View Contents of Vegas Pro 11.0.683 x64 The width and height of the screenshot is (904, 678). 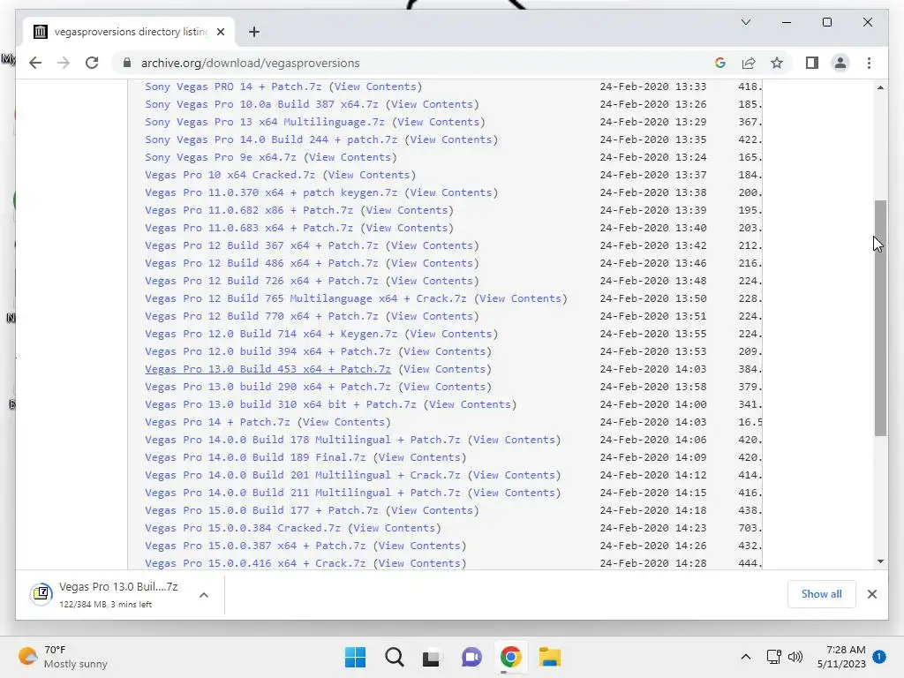407,228
